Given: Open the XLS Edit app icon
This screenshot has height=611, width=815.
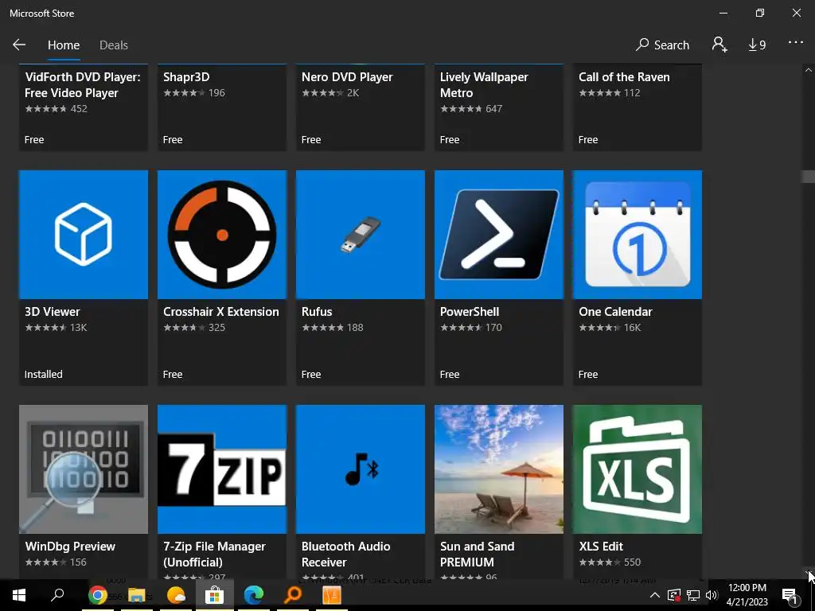Looking at the screenshot, I should [638, 469].
